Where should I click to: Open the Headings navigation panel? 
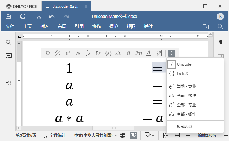(9, 70)
